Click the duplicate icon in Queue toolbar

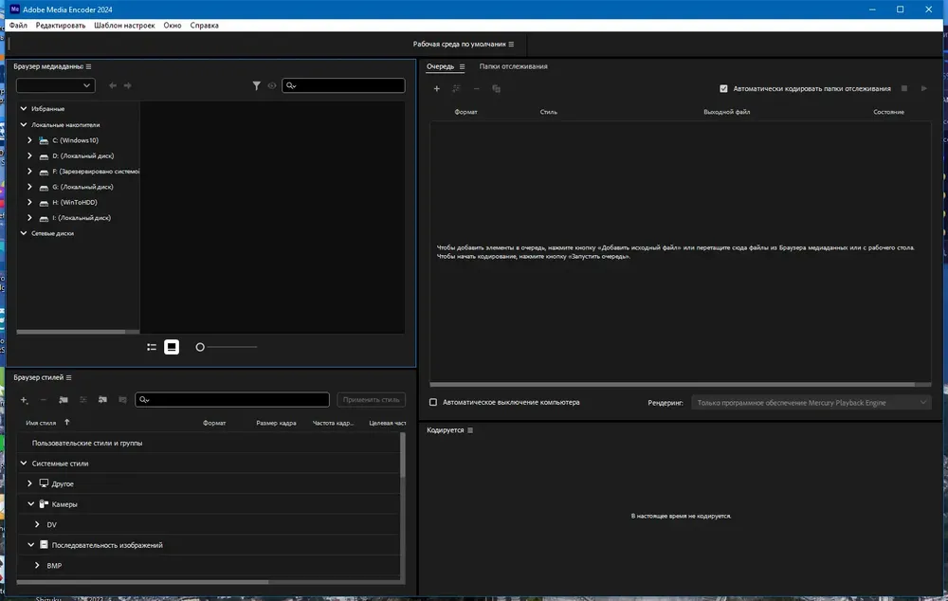click(497, 89)
